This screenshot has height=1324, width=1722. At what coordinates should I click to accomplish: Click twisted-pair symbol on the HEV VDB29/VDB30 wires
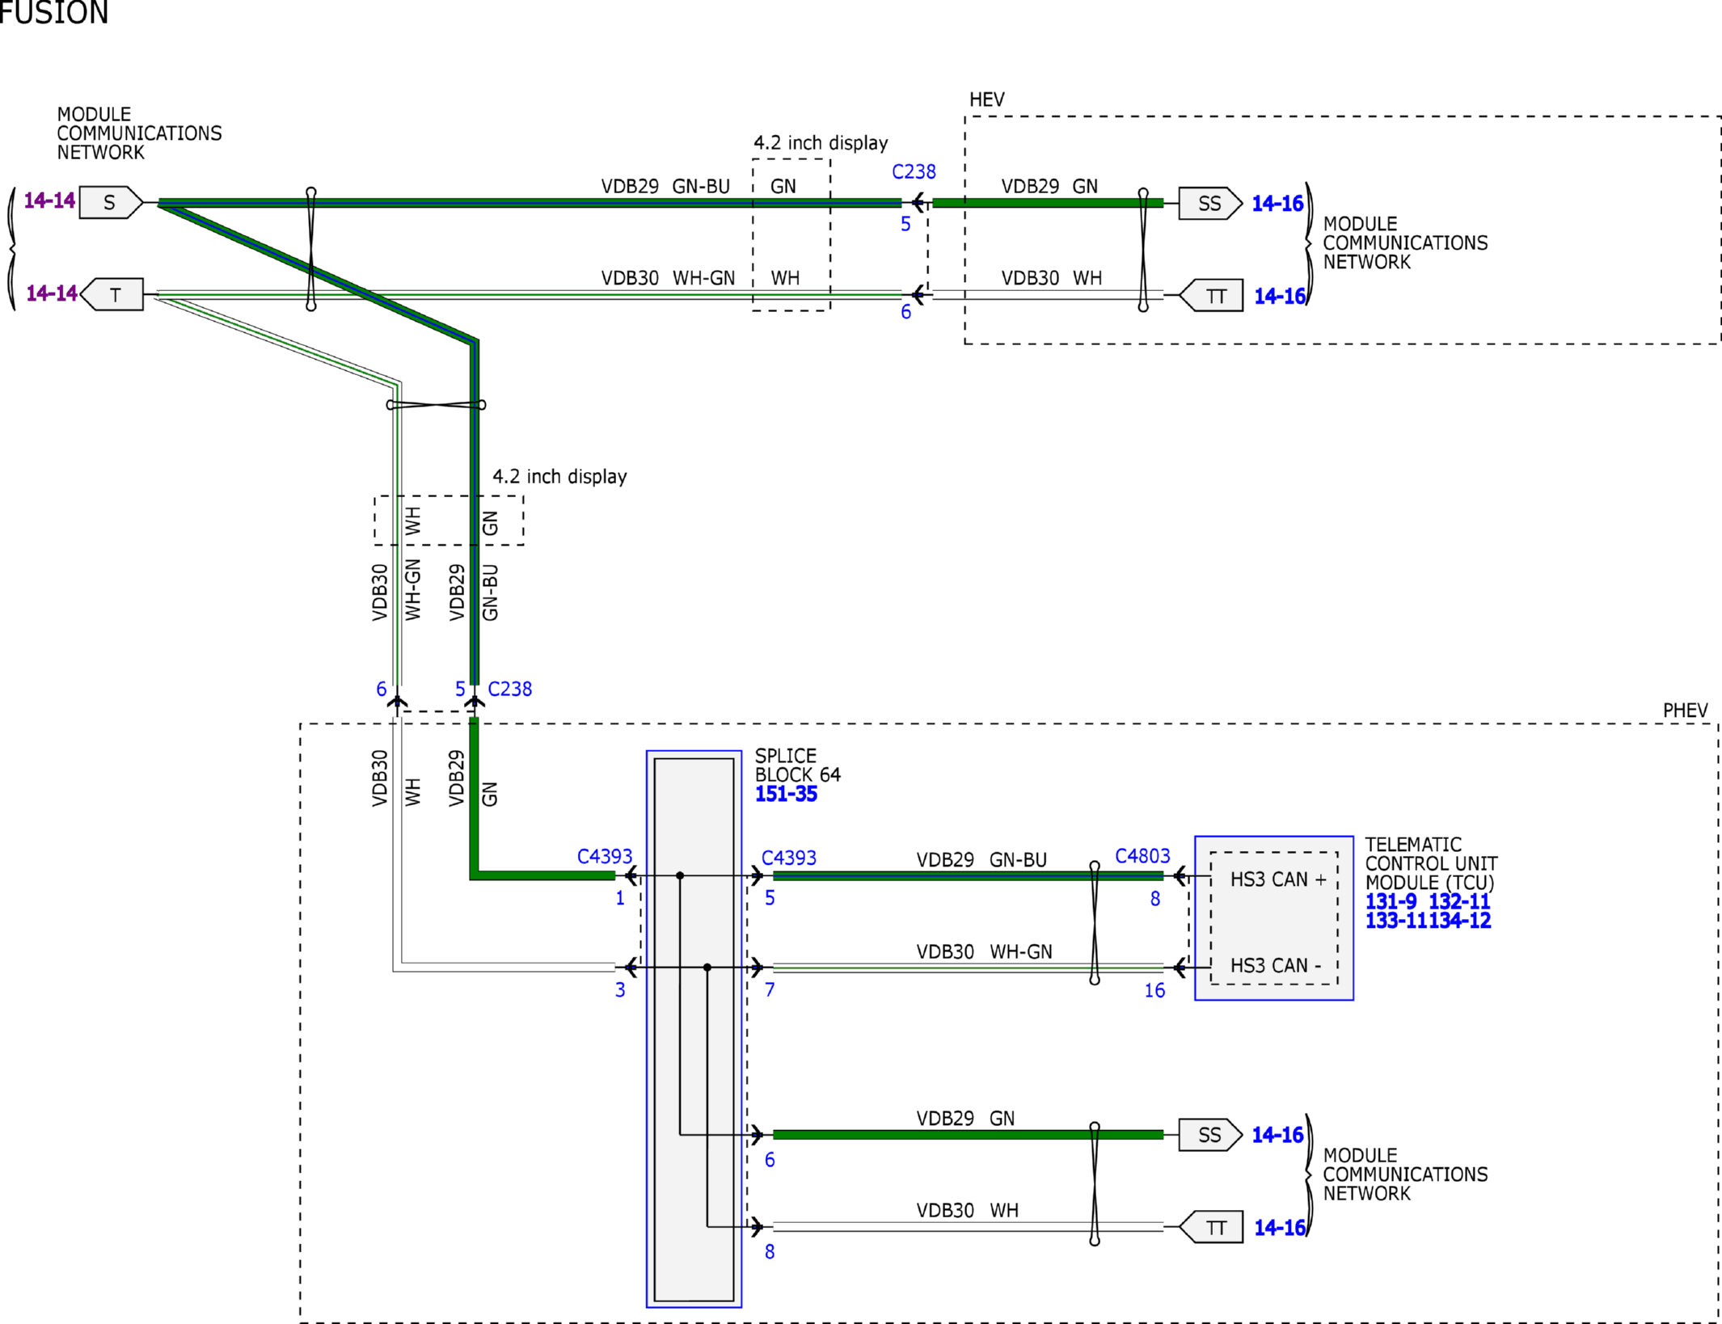(1143, 250)
